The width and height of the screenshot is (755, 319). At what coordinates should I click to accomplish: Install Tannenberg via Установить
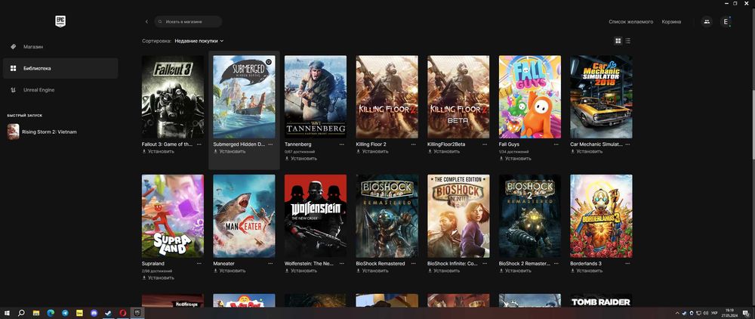coord(300,159)
